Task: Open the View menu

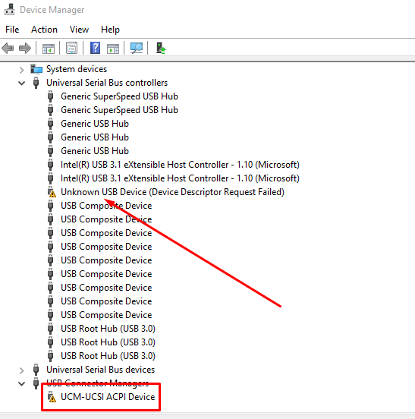Action: click(79, 30)
